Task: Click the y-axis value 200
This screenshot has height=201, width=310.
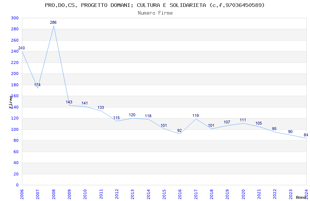Action: [15, 74]
